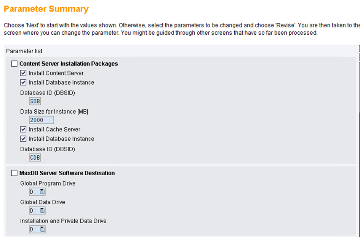Image resolution: width=360 pixels, height=237 pixels.
Task: Click the Global Data Drive label
Action: pyautogui.click(x=43, y=202)
